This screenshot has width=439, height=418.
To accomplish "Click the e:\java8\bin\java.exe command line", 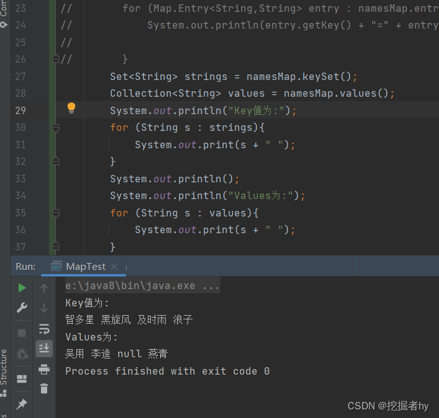I will [142, 286].
